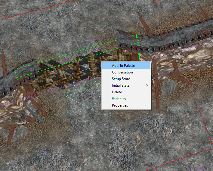Open the Properties dialog from menu
This screenshot has height=171, width=213.
coord(120,105)
